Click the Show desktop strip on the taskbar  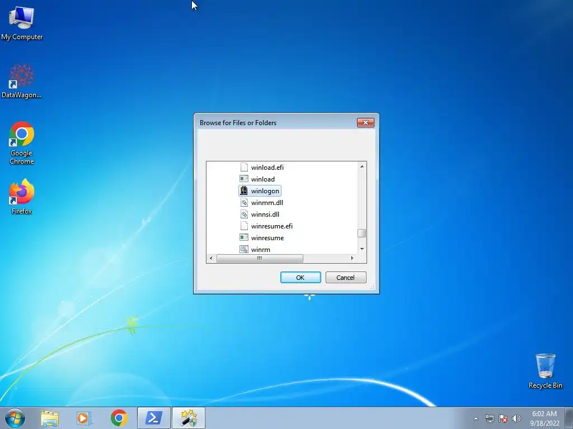pos(569,418)
